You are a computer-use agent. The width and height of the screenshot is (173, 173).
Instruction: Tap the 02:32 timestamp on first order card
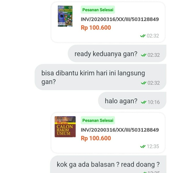pos(153,36)
